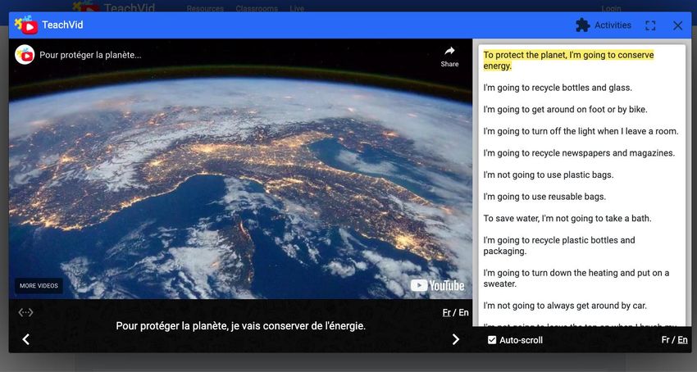Toggle the Auto-scroll checkbox

[492, 340]
